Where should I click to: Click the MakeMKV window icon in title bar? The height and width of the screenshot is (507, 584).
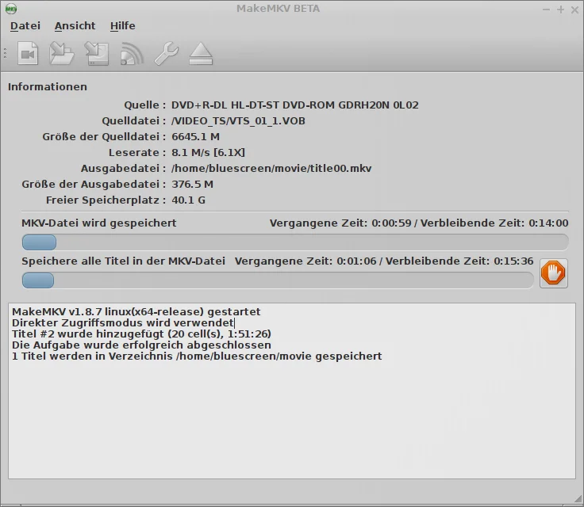click(10, 9)
